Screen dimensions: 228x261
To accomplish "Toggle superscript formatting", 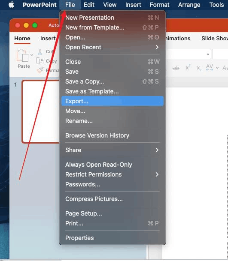I will pyautogui.click(x=188, y=68).
